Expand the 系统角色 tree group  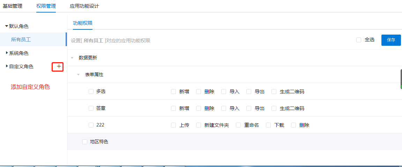[7, 53]
